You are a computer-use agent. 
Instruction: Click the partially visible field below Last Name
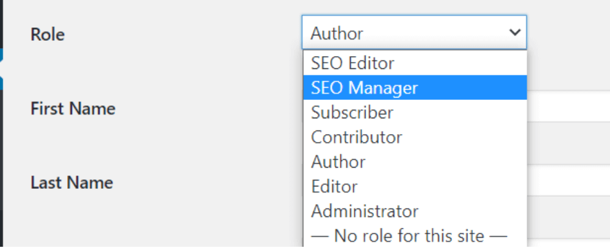coord(569,243)
